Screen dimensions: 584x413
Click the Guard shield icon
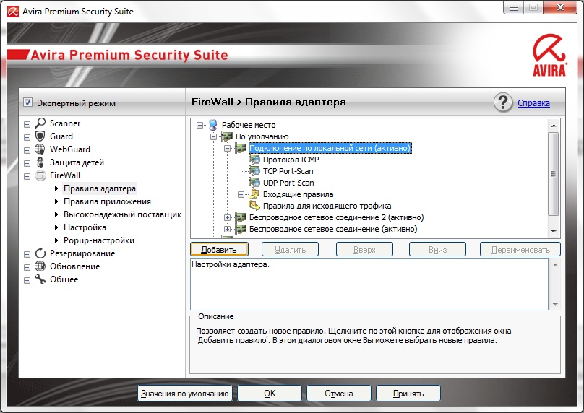point(40,136)
